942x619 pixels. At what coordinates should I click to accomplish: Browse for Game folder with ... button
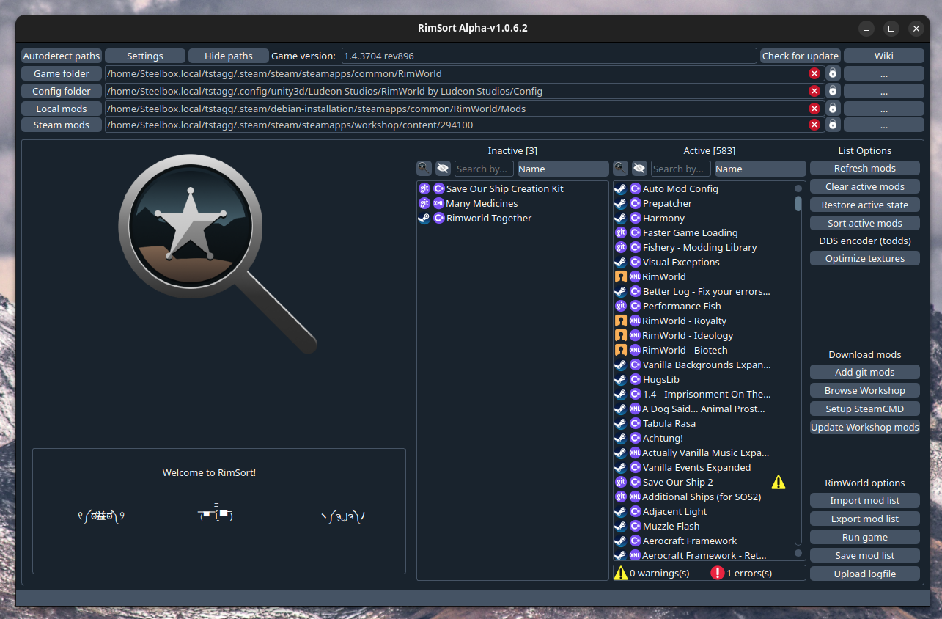[x=884, y=73]
